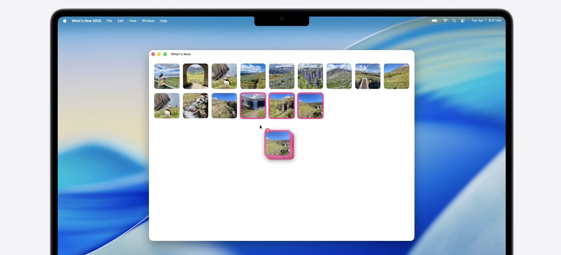Select the puffins photo beside the stream photo
The height and width of the screenshot is (255, 561).
[x=167, y=106]
